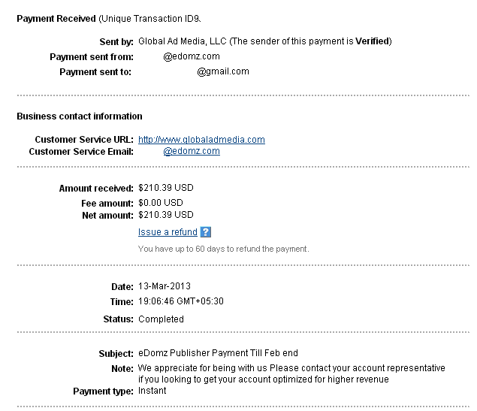The image size is (477, 411).
Task: Click the Instant payment type value
Action: [x=152, y=391]
